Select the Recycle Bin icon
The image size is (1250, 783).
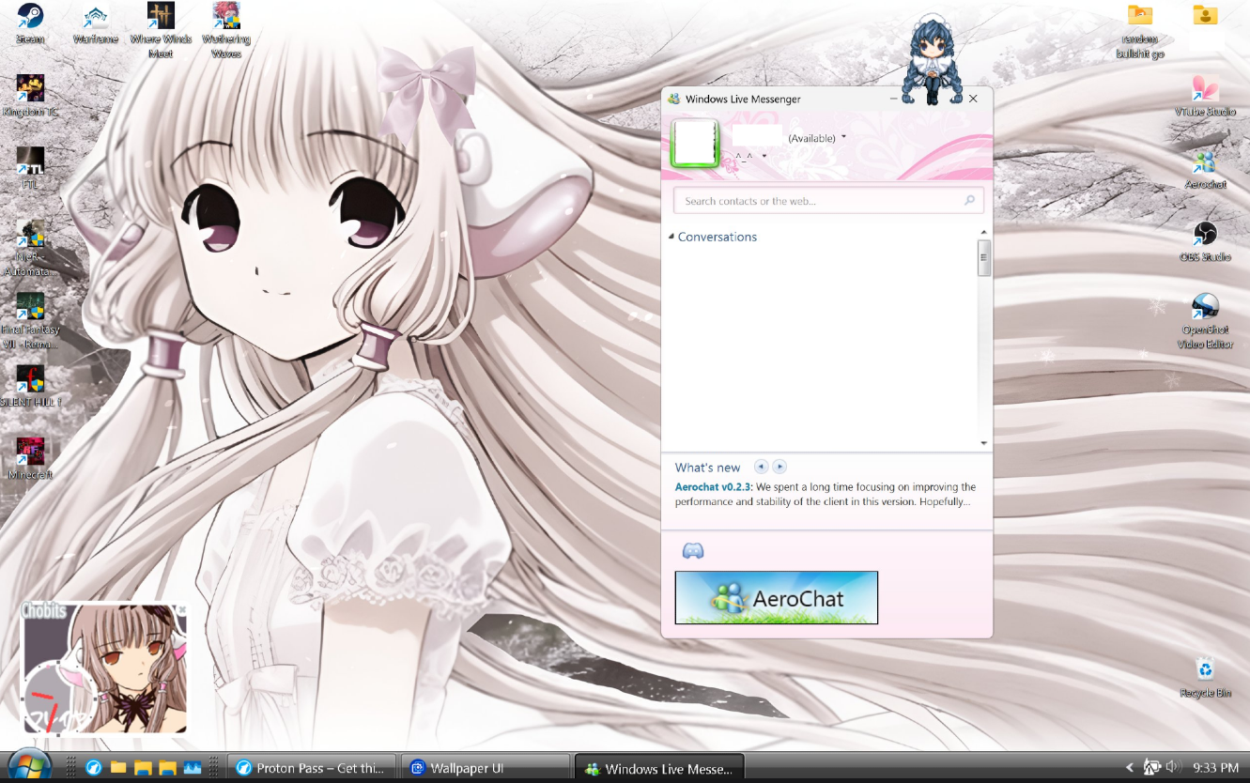tap(1205, 678)
